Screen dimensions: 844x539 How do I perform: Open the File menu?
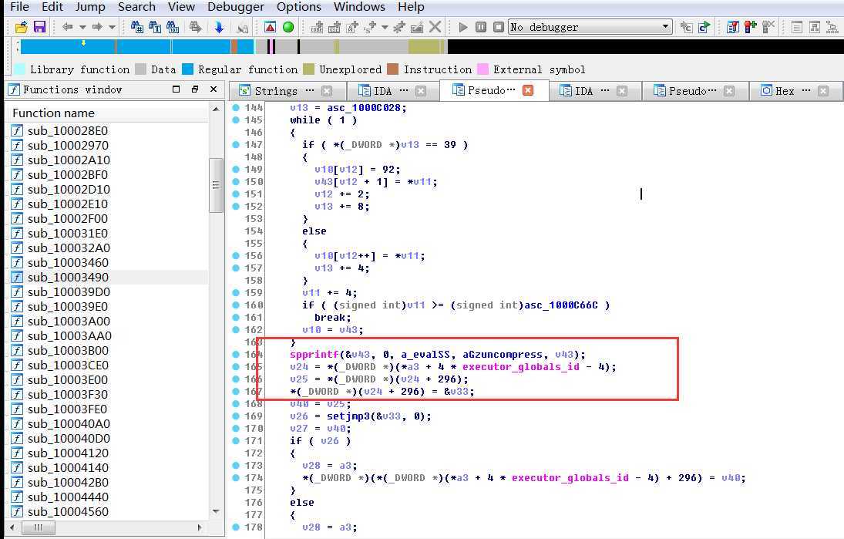coord(19,7)
